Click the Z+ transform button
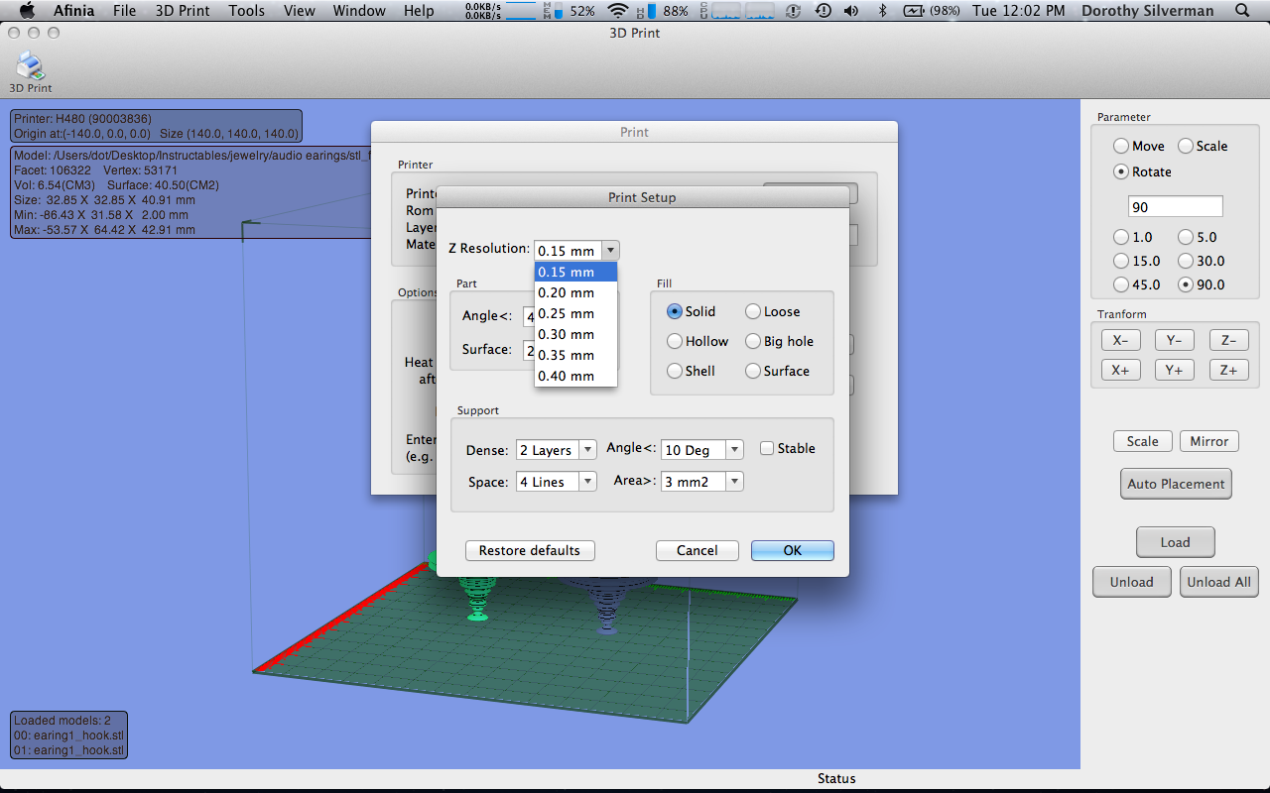 (x=1229, y=370)
